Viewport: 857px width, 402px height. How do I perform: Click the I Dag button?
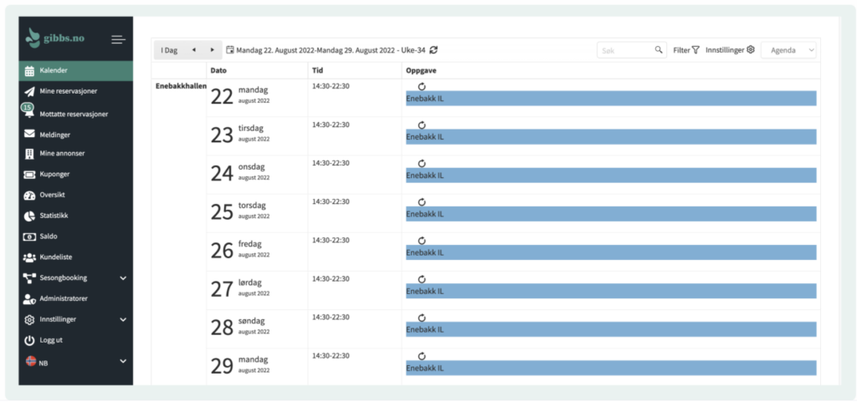[169, 50]
